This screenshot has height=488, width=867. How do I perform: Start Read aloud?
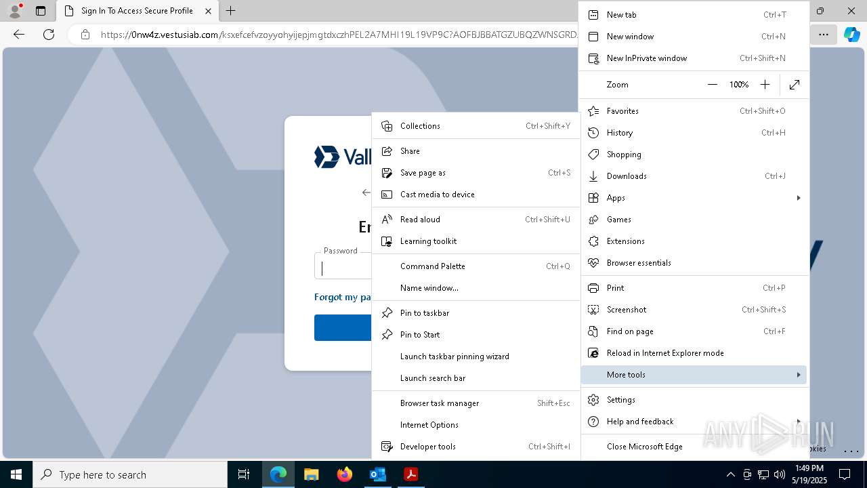(476, 220)
